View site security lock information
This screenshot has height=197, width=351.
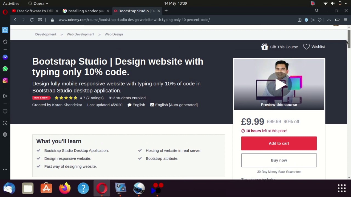point(52,20)
